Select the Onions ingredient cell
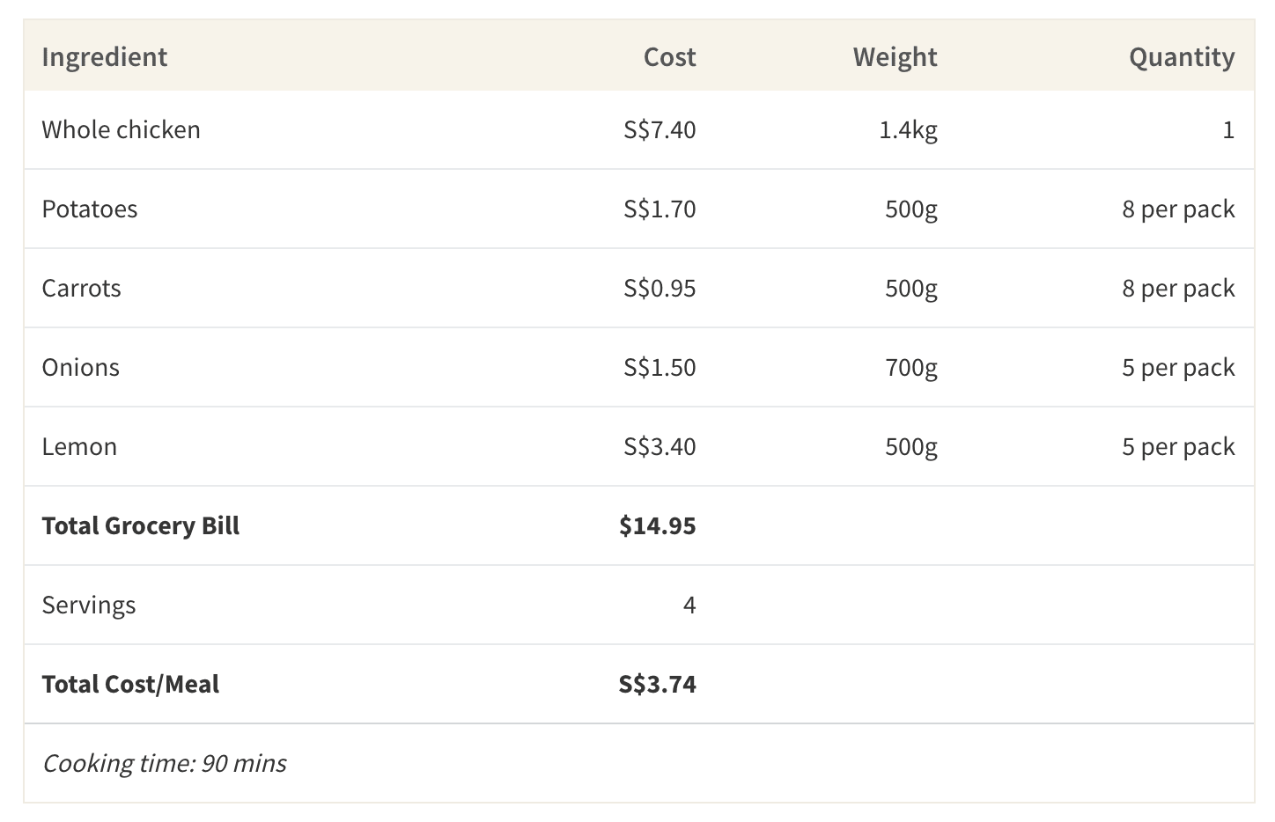Screen dimensions: 1275x822 click(x=80, y=368)
